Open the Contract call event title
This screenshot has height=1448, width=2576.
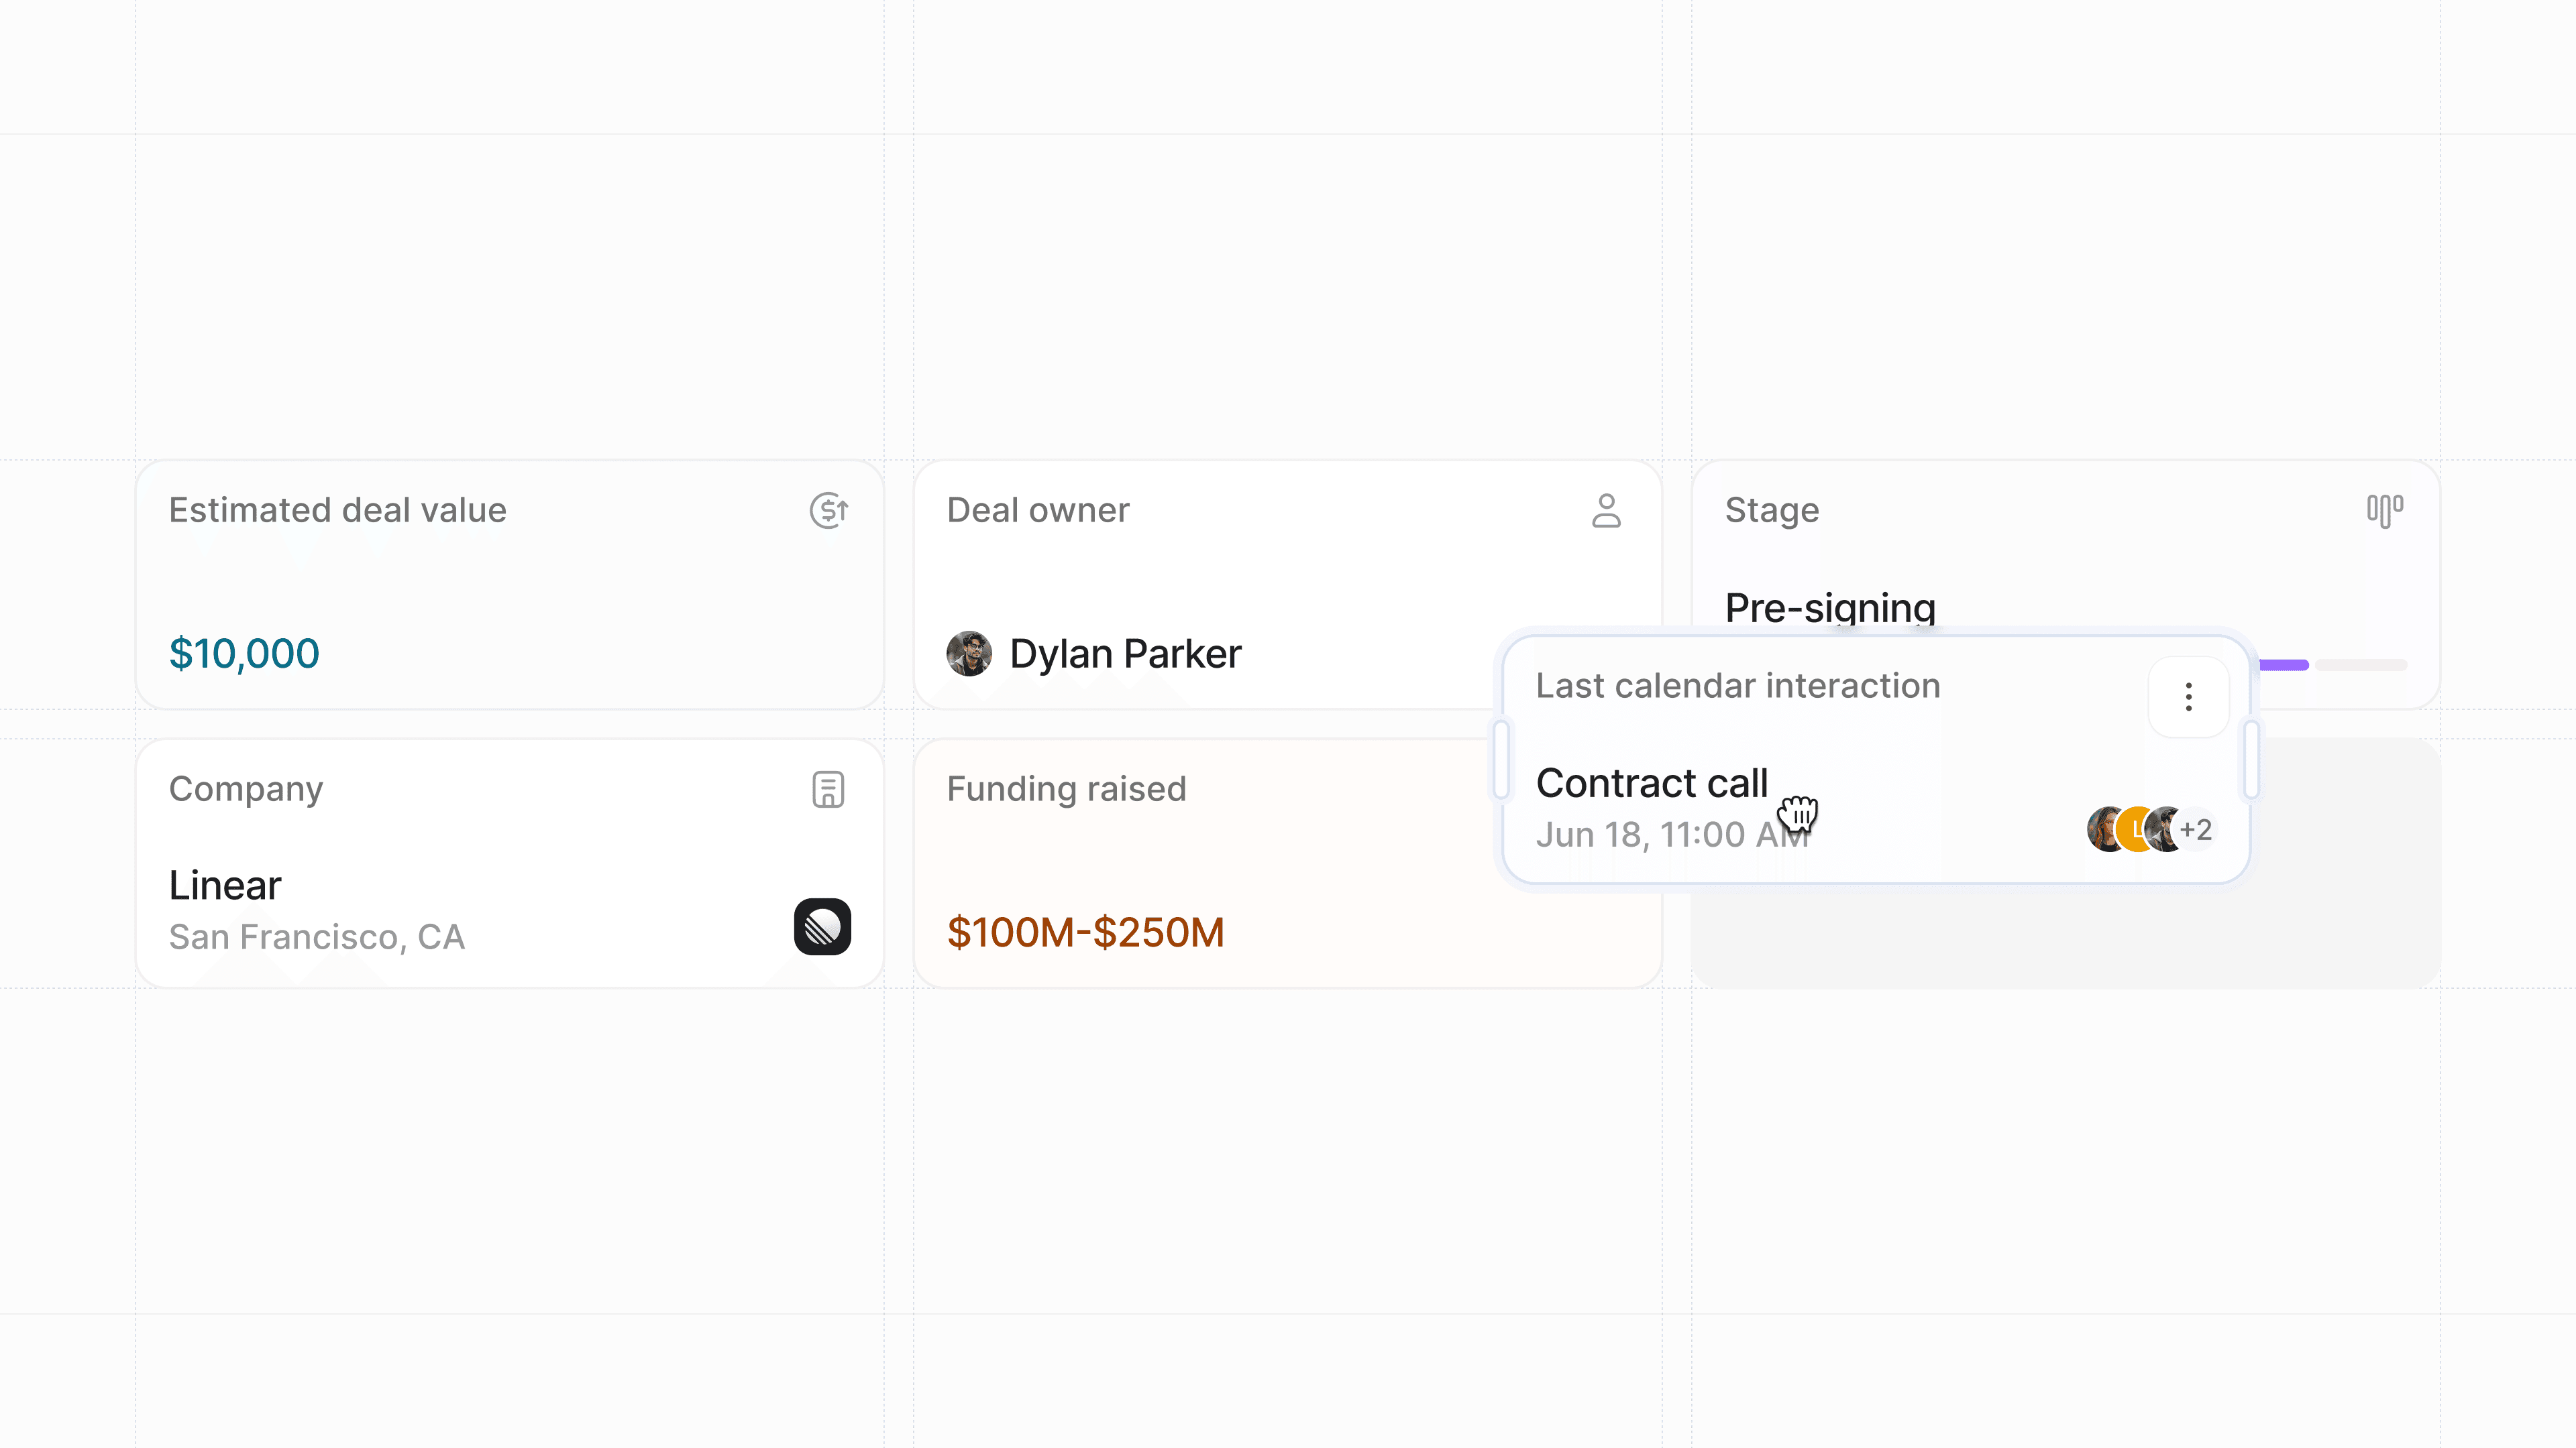(x=1652, y=784)
